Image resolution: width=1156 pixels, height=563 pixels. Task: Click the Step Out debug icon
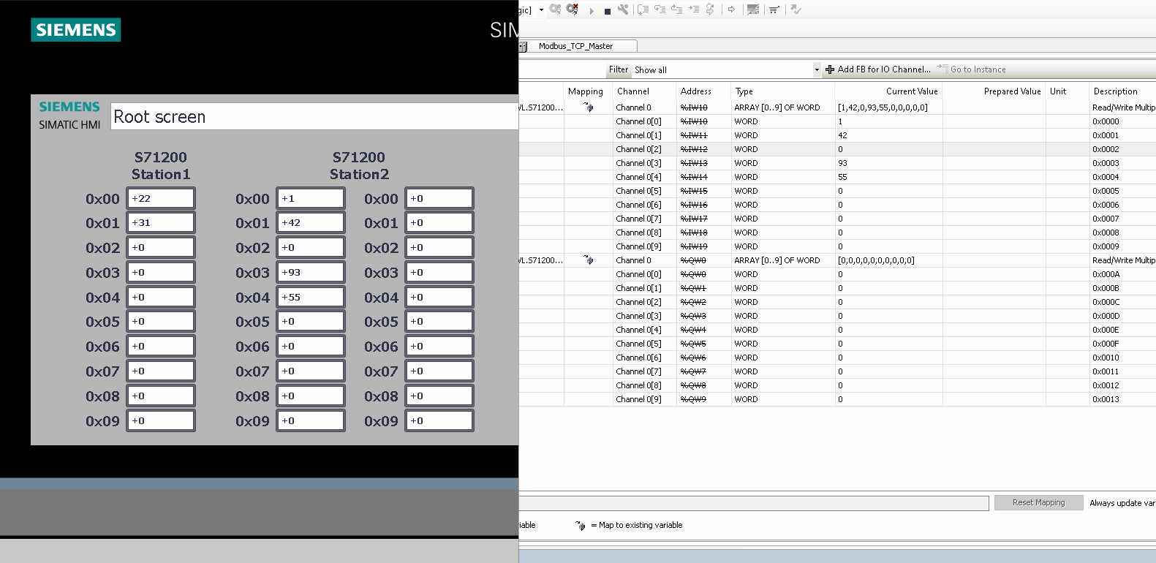676,10
